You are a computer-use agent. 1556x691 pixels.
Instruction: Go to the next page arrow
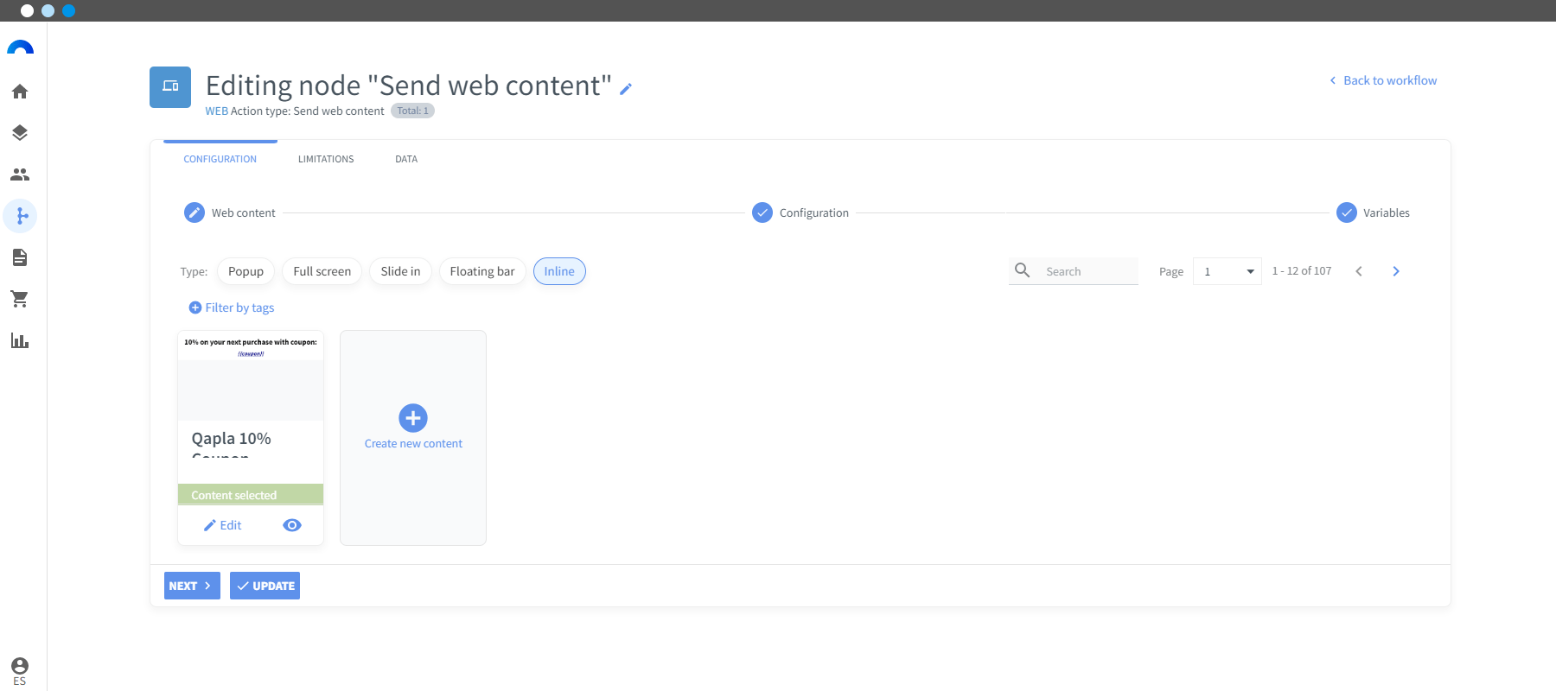click(1396, 271)
